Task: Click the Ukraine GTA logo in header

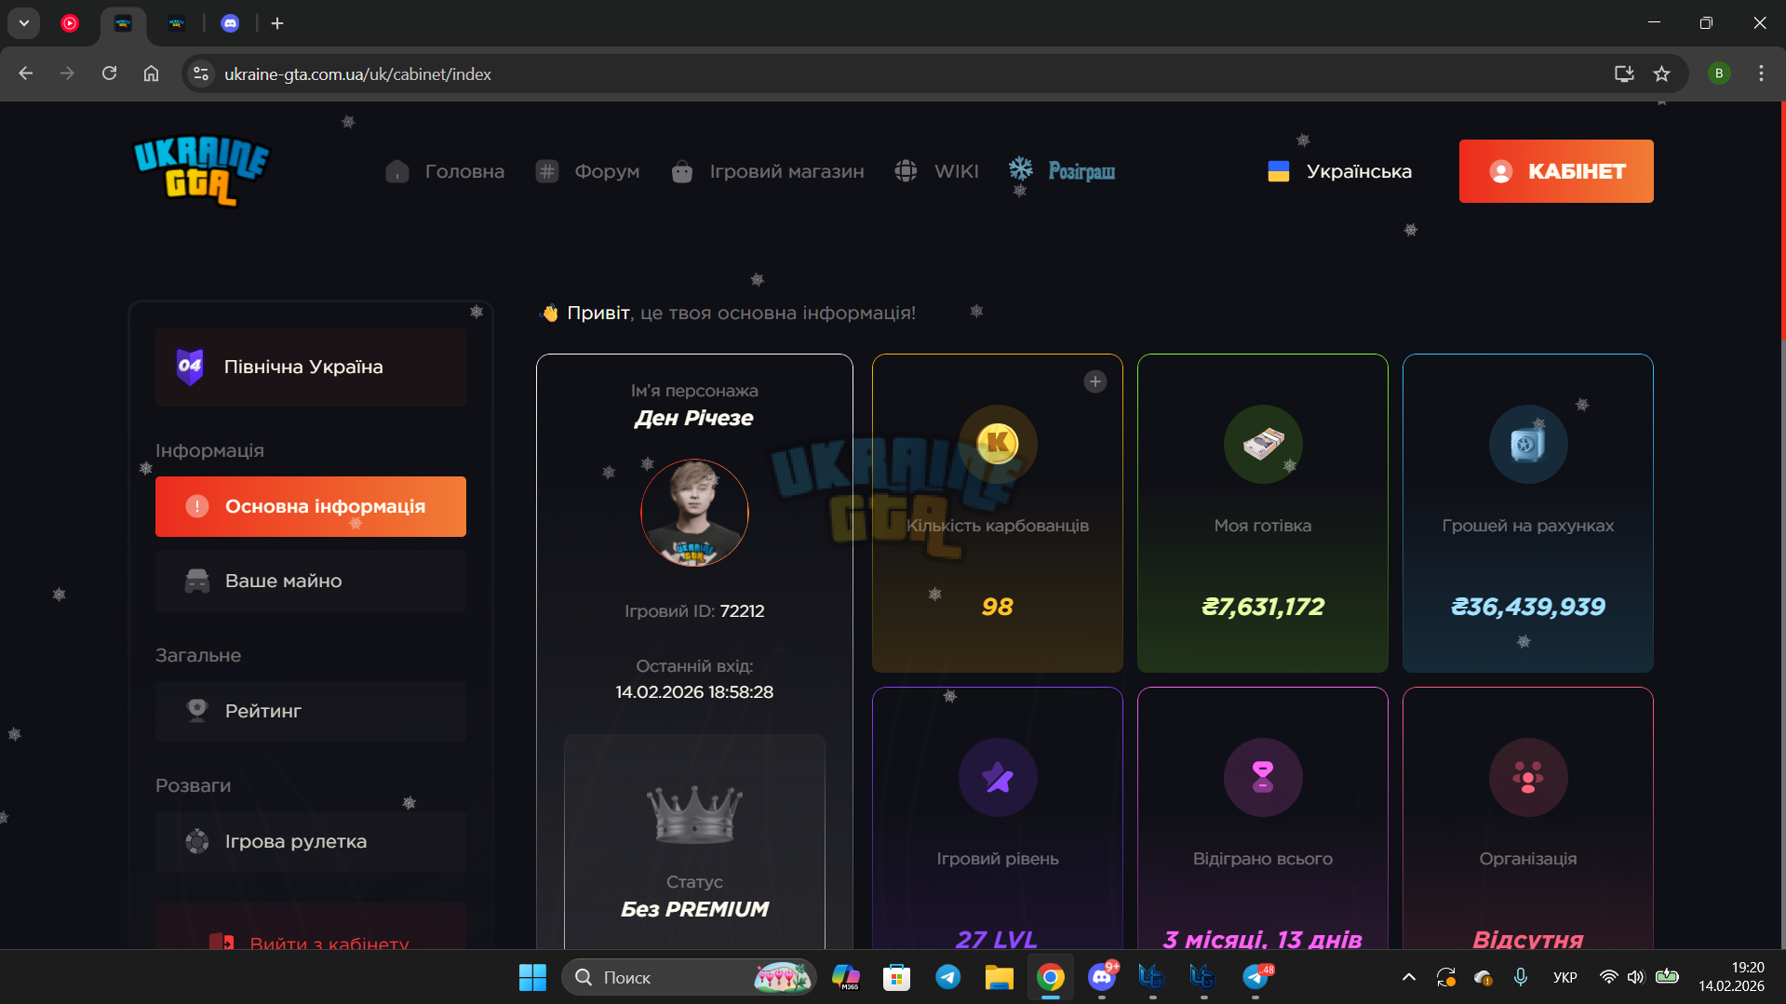Action: tap(201, 170)
